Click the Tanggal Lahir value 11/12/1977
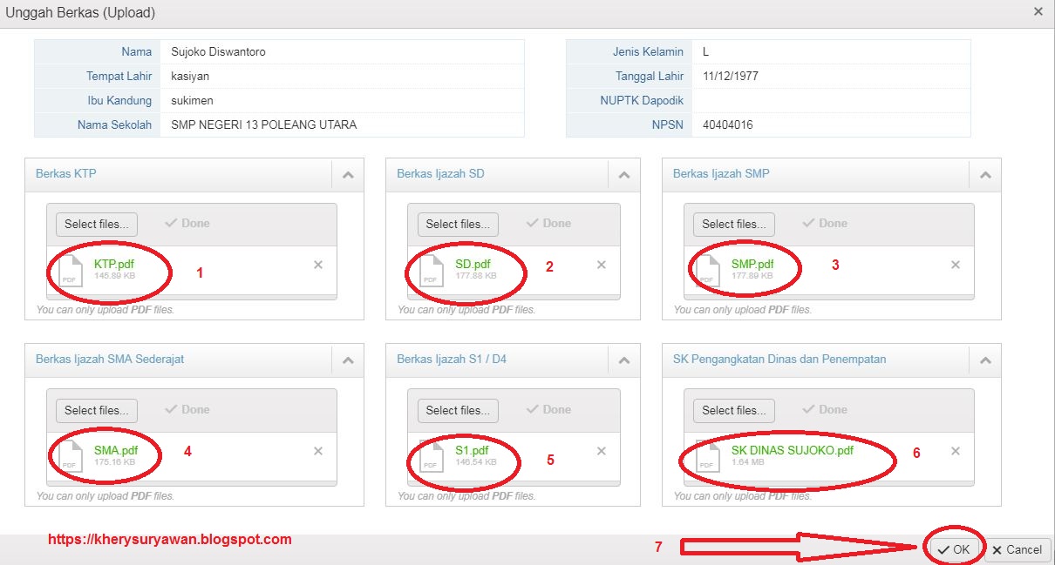 [x=731, y=76]
